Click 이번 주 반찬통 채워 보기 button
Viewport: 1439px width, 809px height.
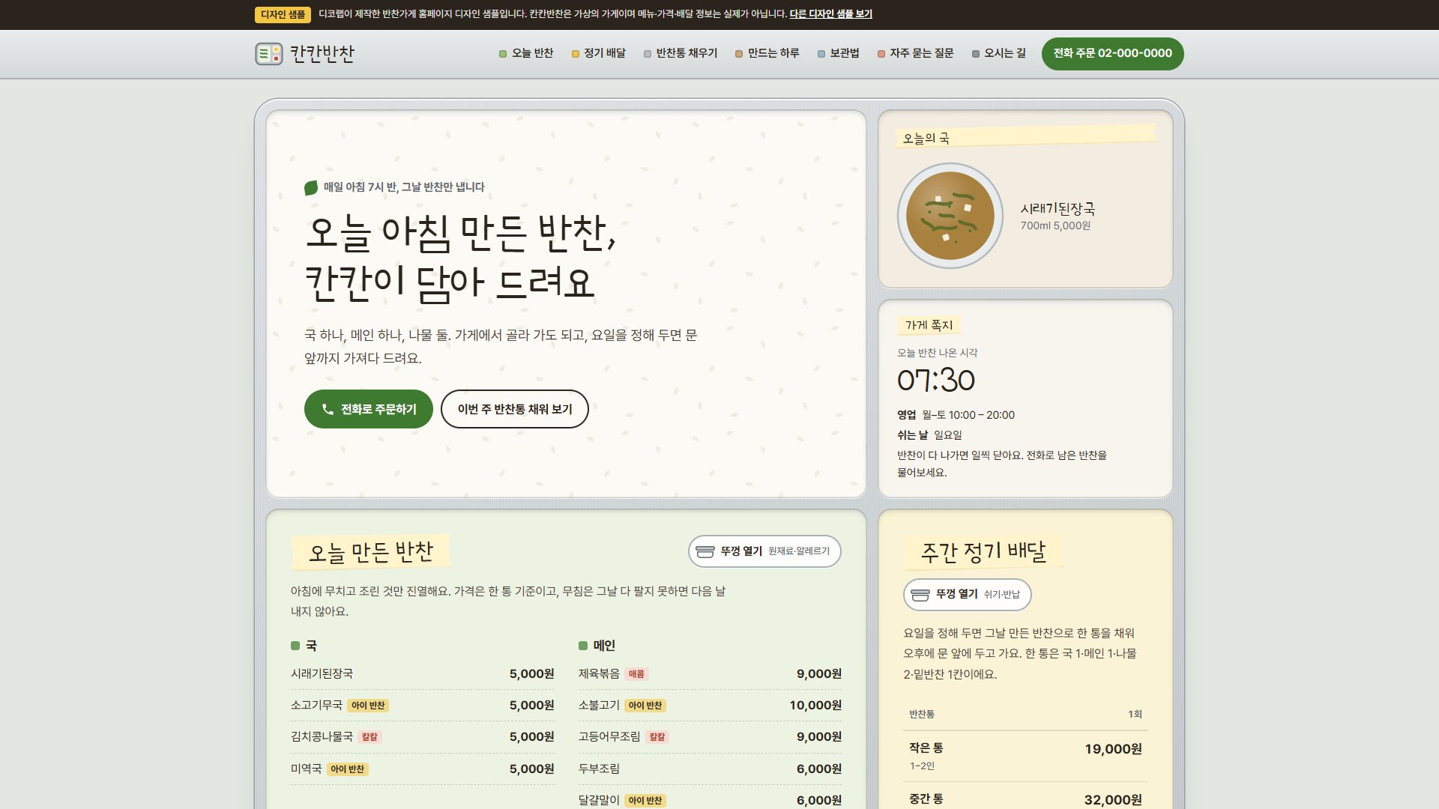[x=515, y=409]
